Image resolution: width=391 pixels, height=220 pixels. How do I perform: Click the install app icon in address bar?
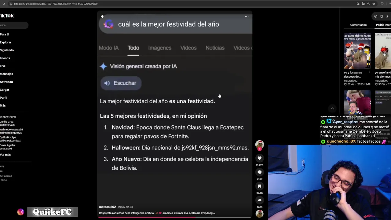point(358,4)
